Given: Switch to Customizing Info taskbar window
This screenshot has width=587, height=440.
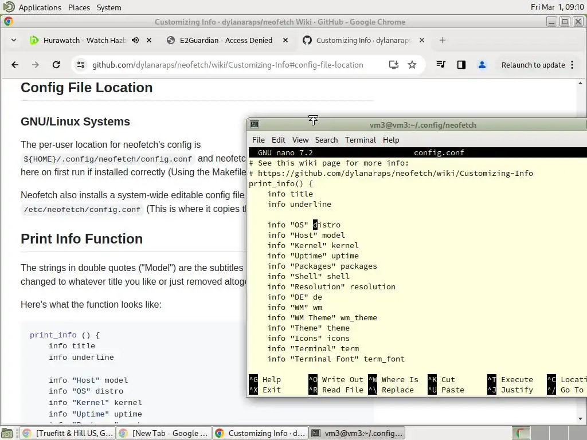Looking at the screenshot, I should point(260,433).
